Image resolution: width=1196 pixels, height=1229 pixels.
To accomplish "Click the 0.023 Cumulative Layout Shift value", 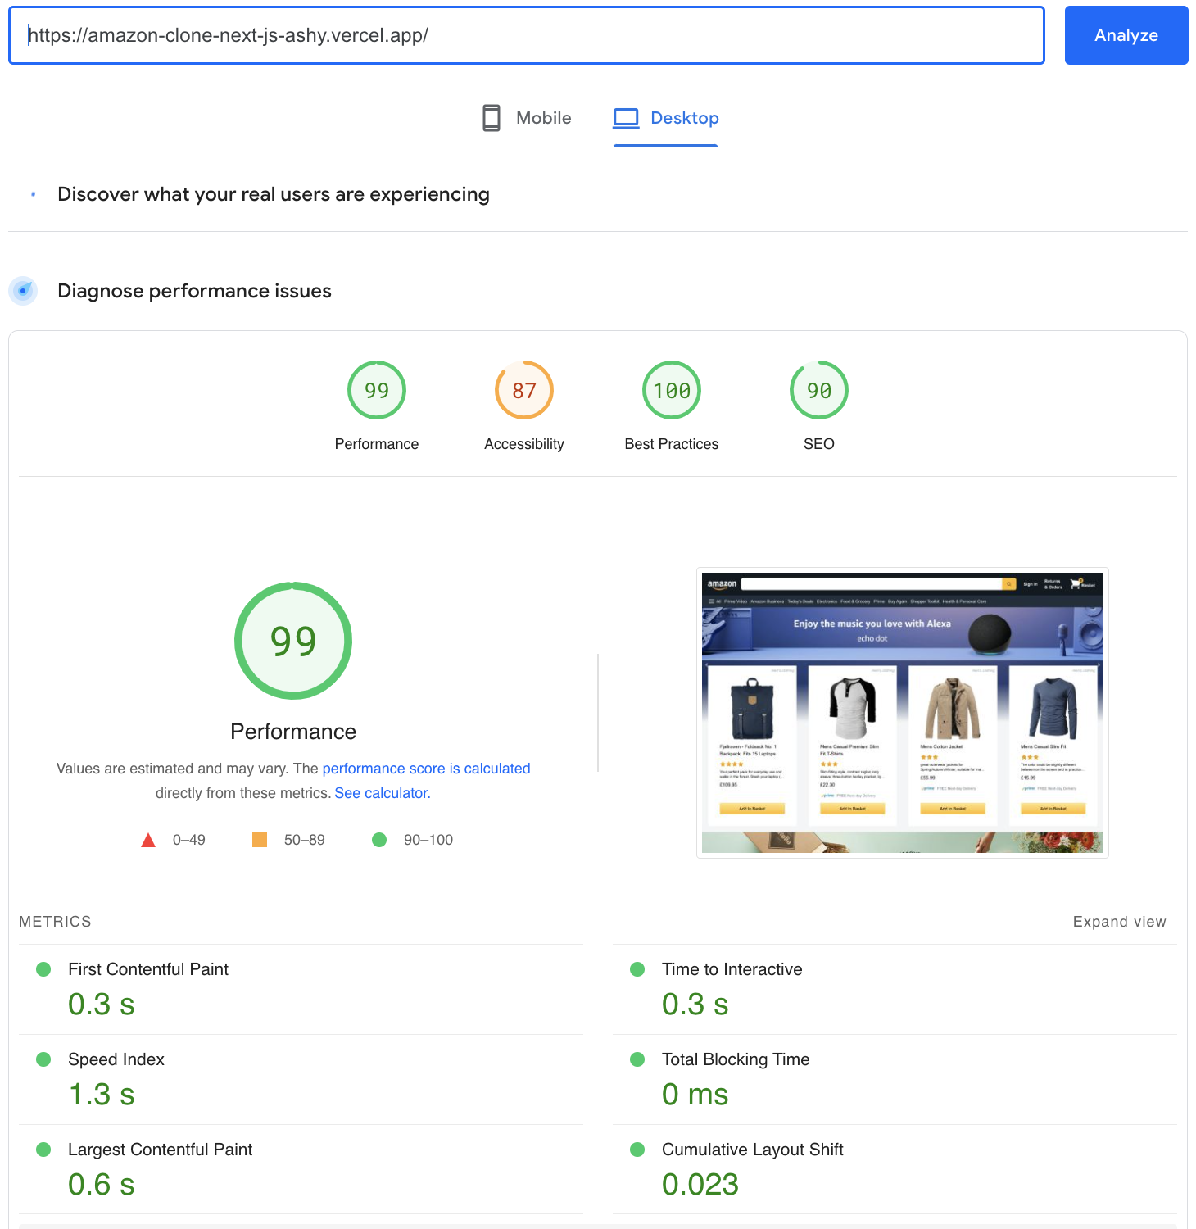I will click(700, 1185).
